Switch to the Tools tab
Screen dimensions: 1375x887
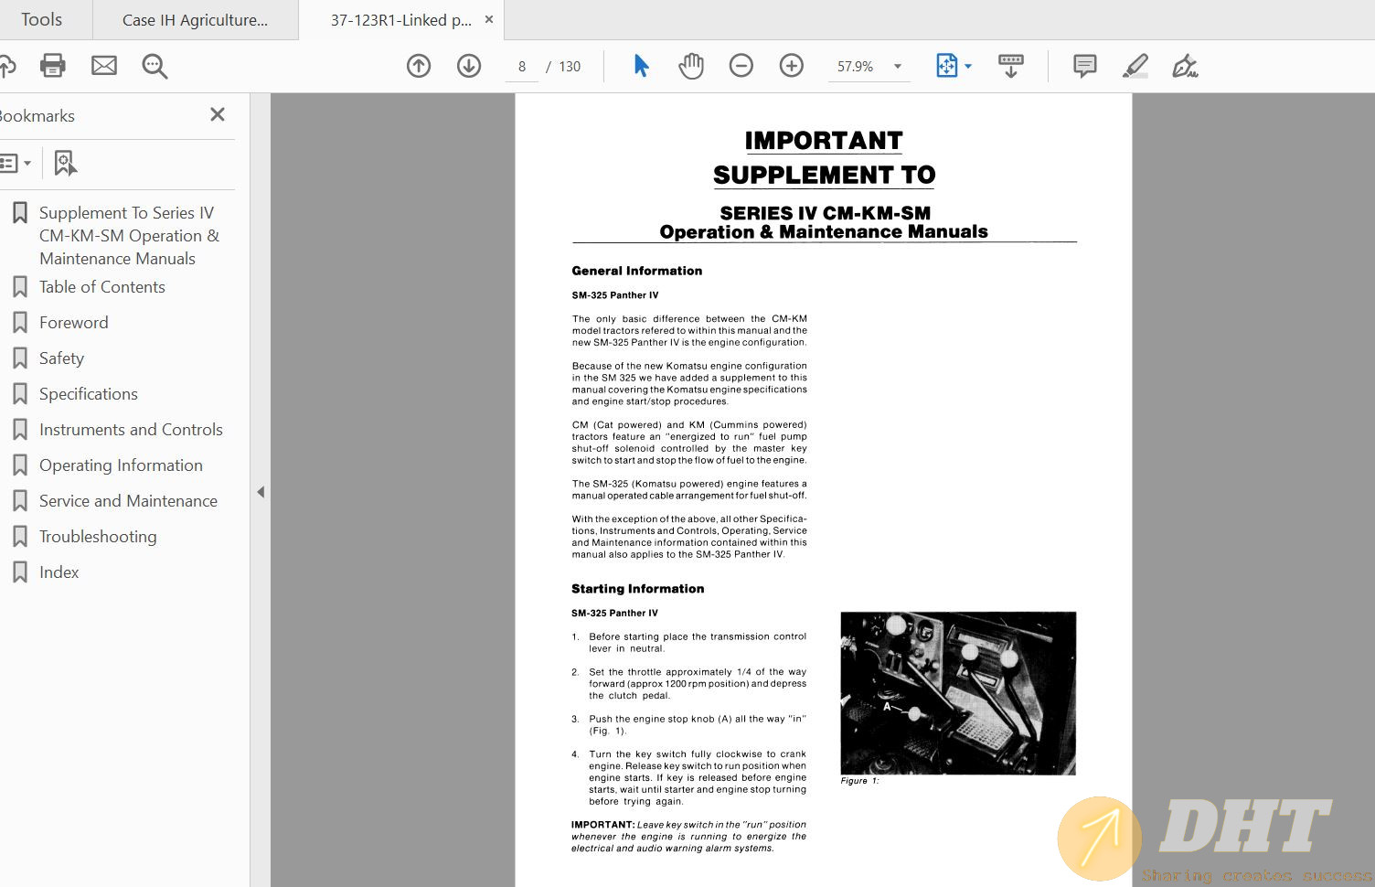42,19
